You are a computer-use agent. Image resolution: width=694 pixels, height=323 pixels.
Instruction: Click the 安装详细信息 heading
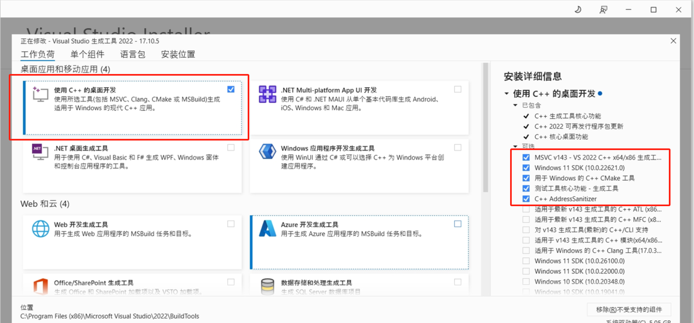[x=533, y=76]
